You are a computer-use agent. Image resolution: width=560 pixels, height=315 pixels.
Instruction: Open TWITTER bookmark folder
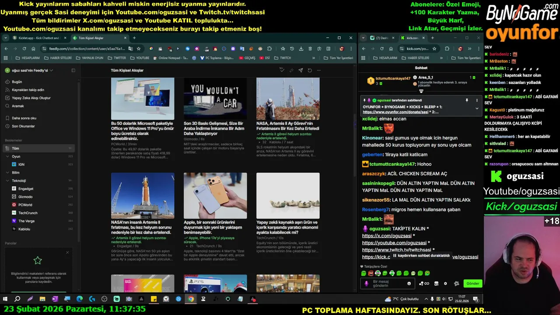pyautogui.click(x=117, y=58)
